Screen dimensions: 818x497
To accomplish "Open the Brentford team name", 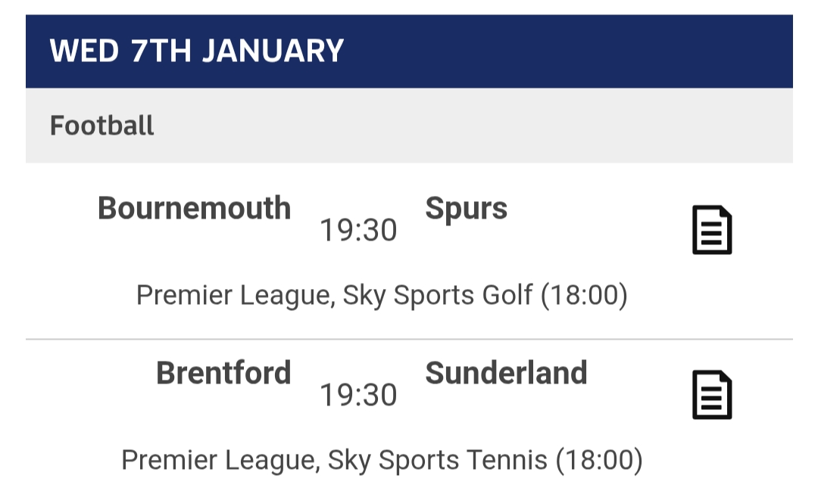I will 223,373.
